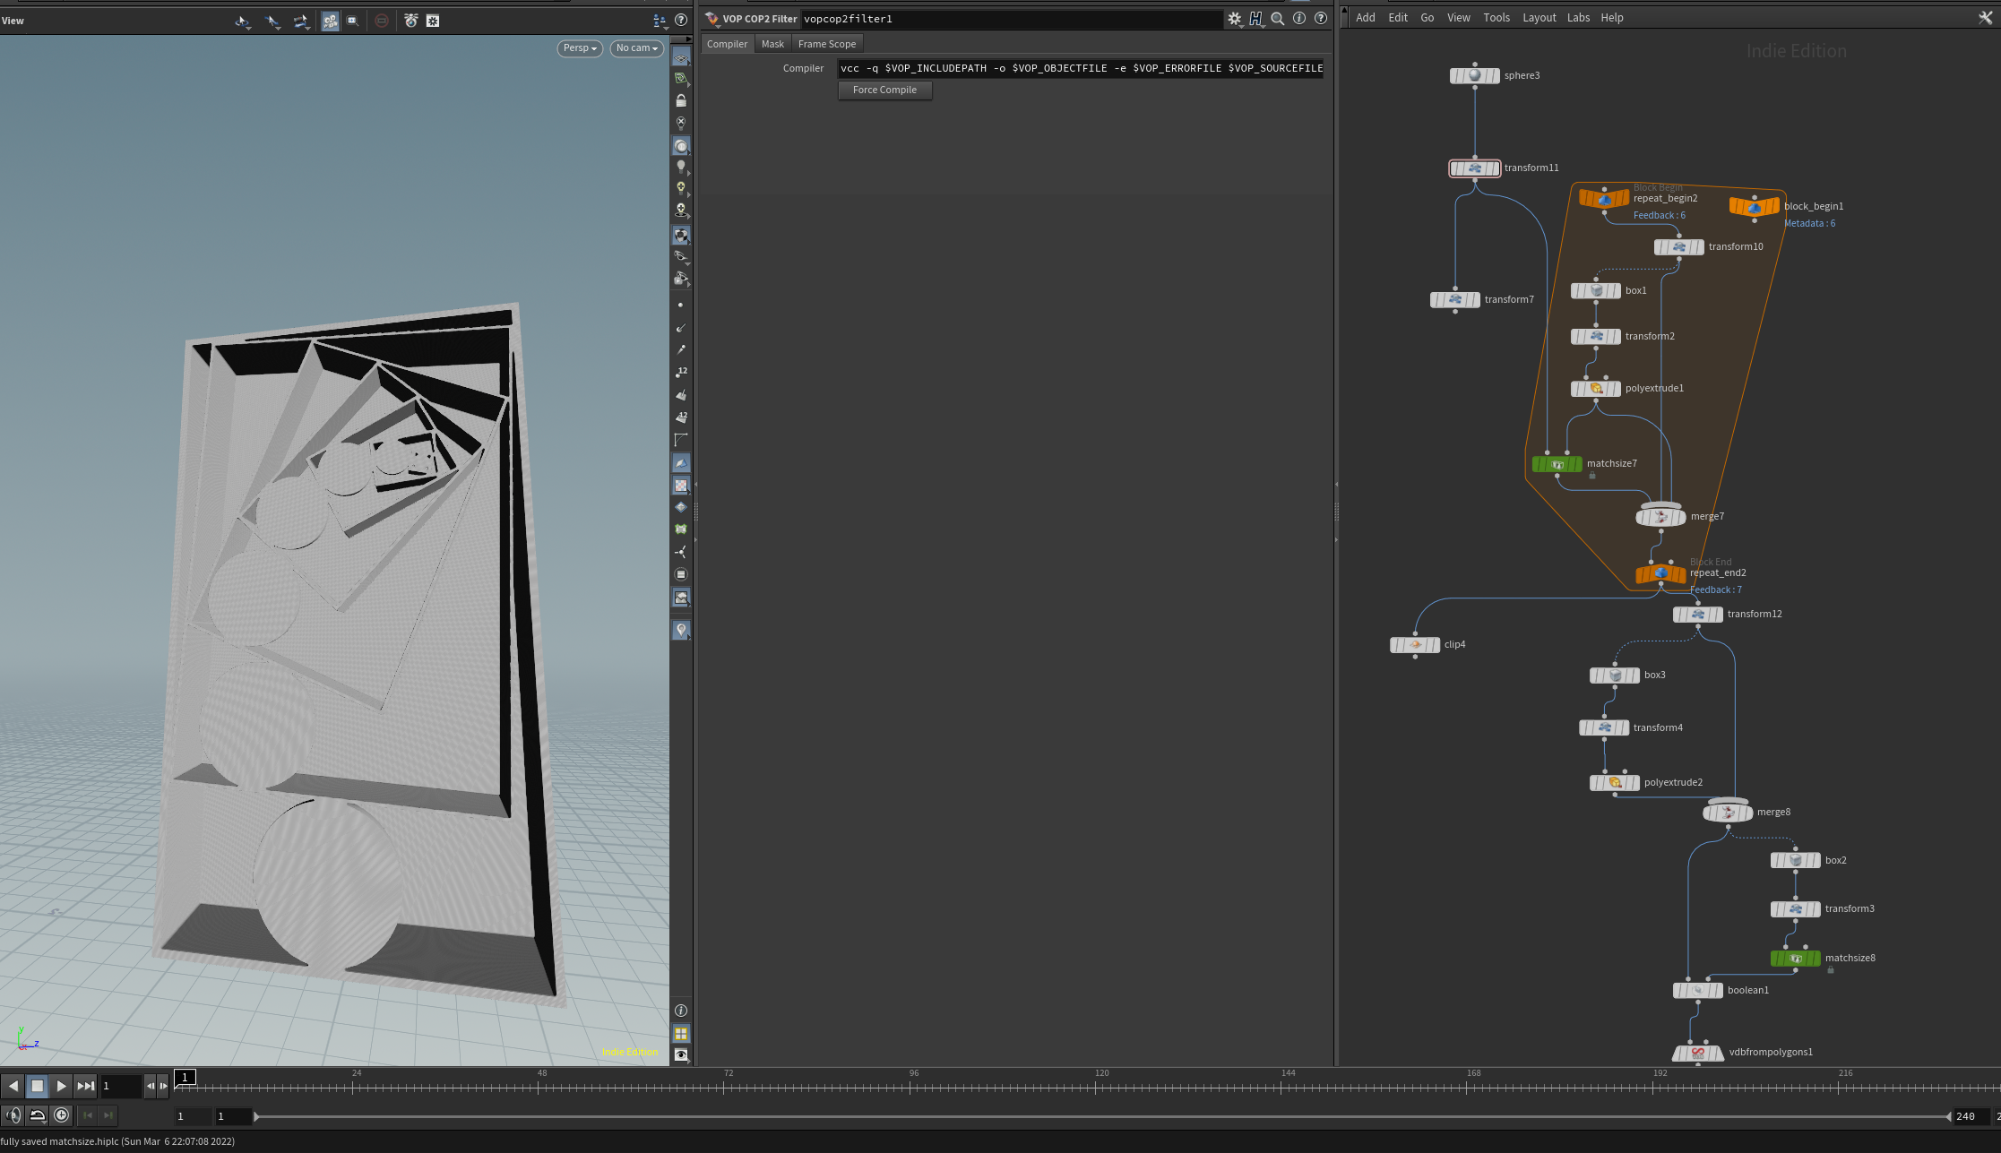Open the Persp viewport dropdown
Viewport: 2001px width, 1153px height.
click(580, 48)
